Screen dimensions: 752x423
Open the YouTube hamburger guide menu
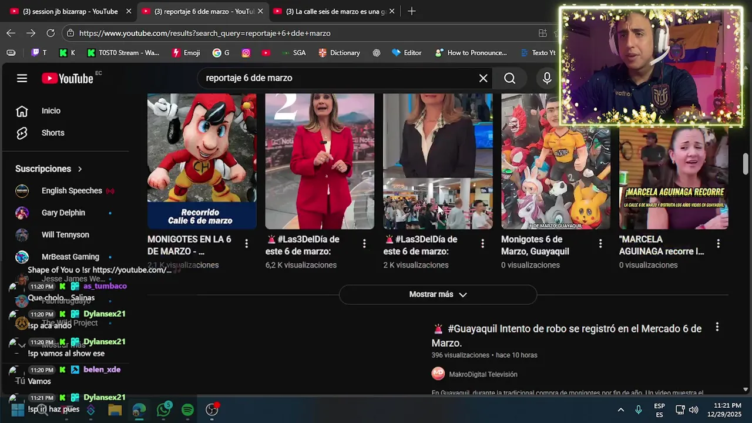click(22, 78)
